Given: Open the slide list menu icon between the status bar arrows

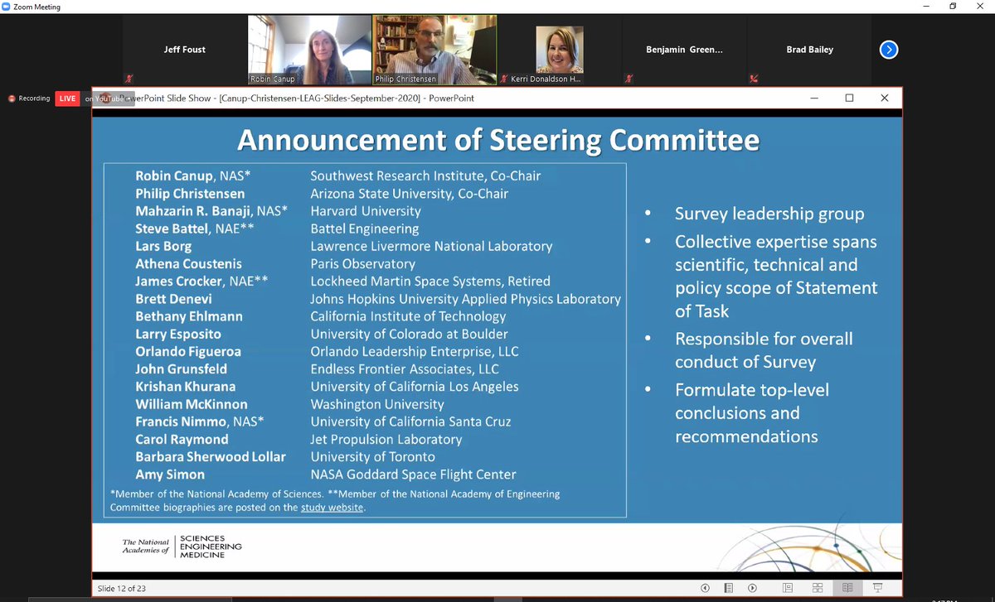Looking at the screenshot, I should [729, 588].
